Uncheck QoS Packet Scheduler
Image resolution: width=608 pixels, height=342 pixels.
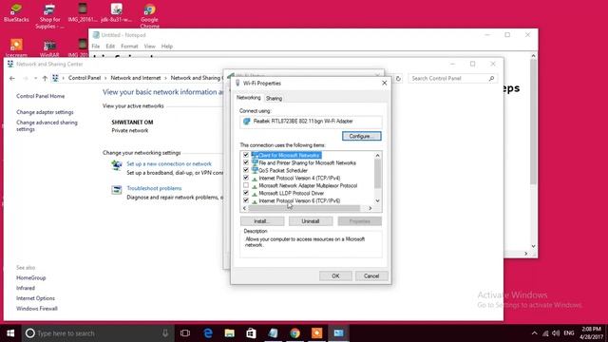pyautogui.click(x=246, y=170)
